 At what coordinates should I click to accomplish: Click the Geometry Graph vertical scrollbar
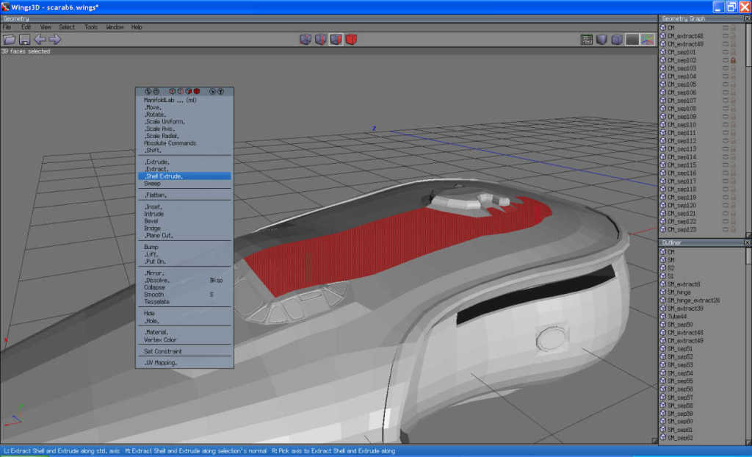point(748,129)
